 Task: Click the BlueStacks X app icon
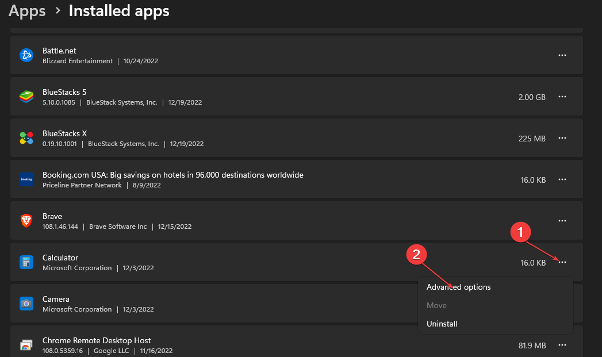[26, 138]
